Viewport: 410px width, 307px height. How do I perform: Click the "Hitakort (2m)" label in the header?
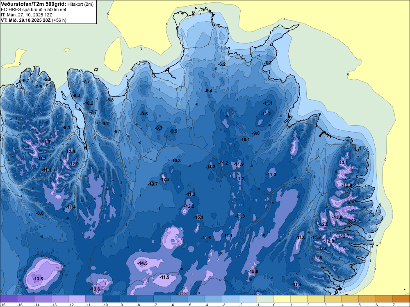pyautogui.click(x=80, y=4)
